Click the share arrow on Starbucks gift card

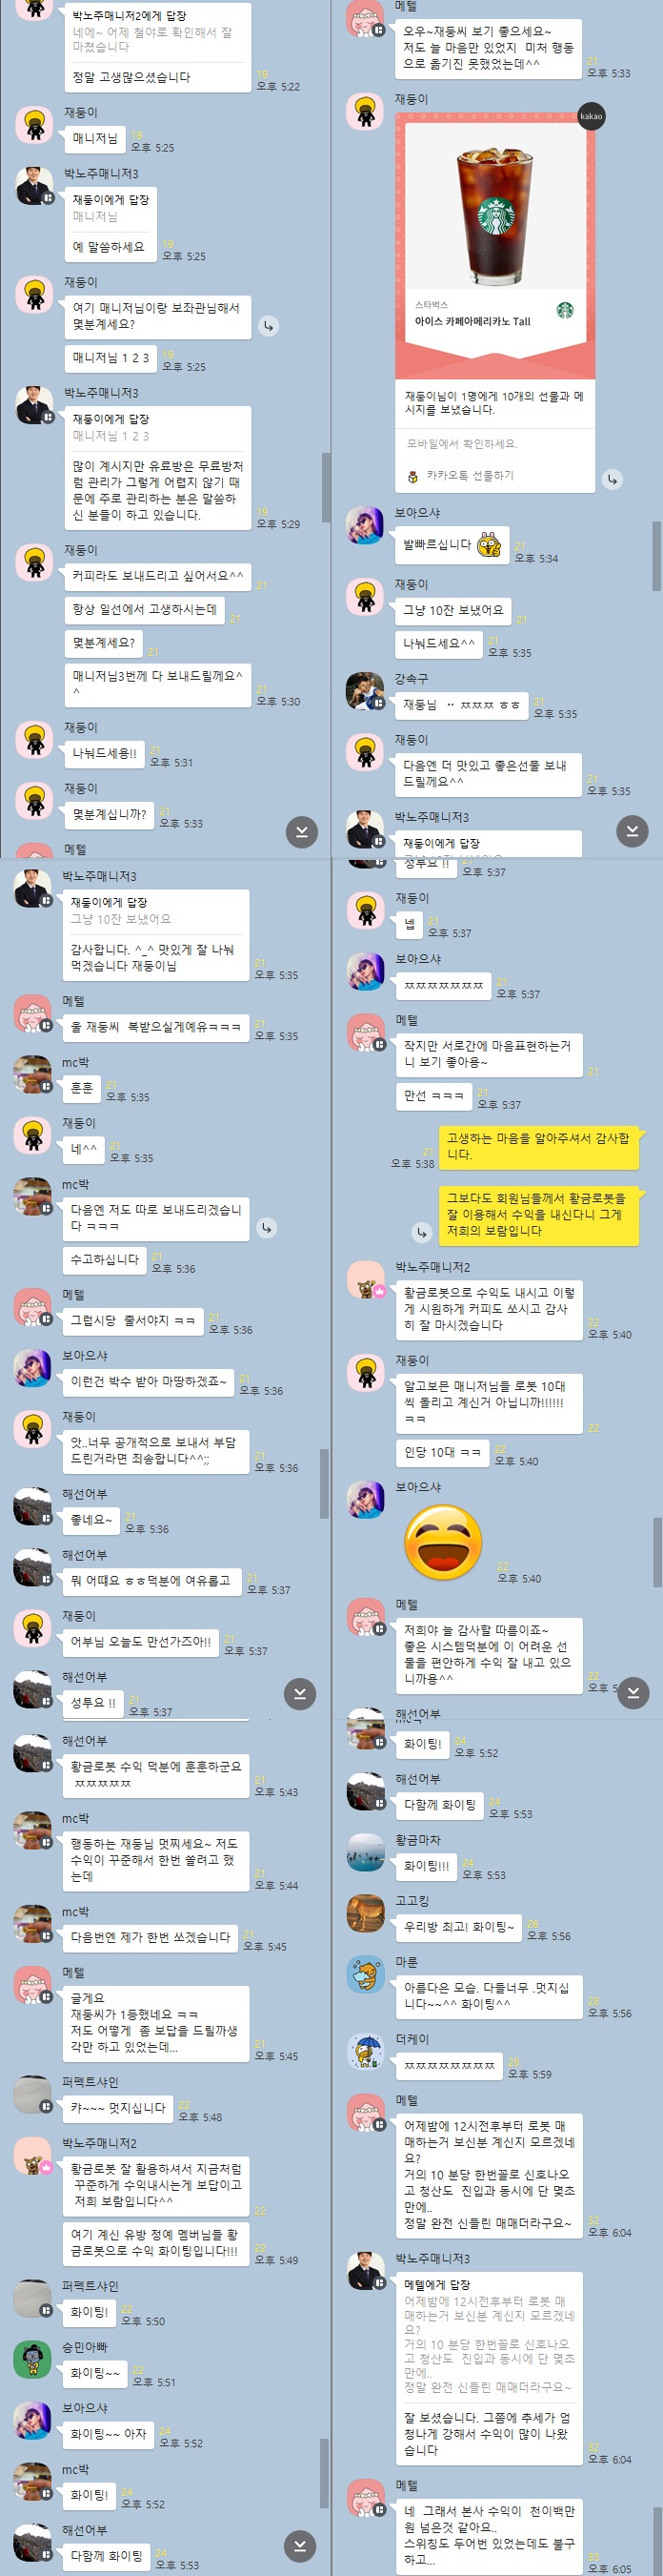[x=613, y=479]
